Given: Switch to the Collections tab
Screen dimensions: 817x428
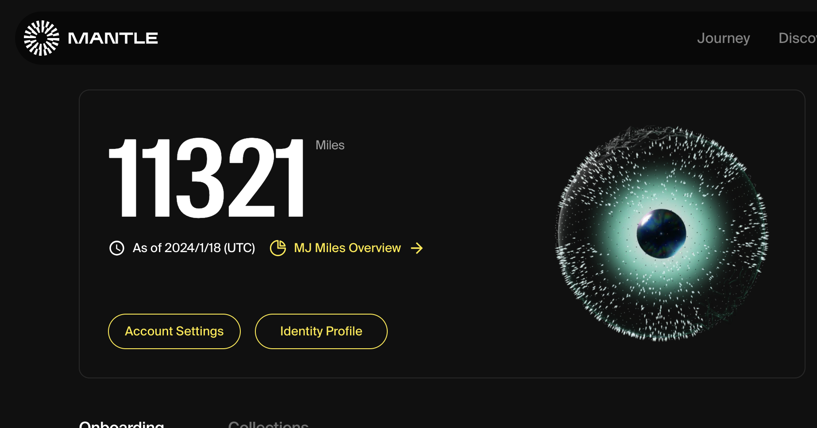Looking at the screenshot, I should coord(268,424).
